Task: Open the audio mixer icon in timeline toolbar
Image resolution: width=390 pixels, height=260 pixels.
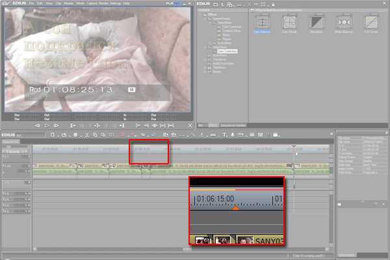Action: [x=260, y=135]
